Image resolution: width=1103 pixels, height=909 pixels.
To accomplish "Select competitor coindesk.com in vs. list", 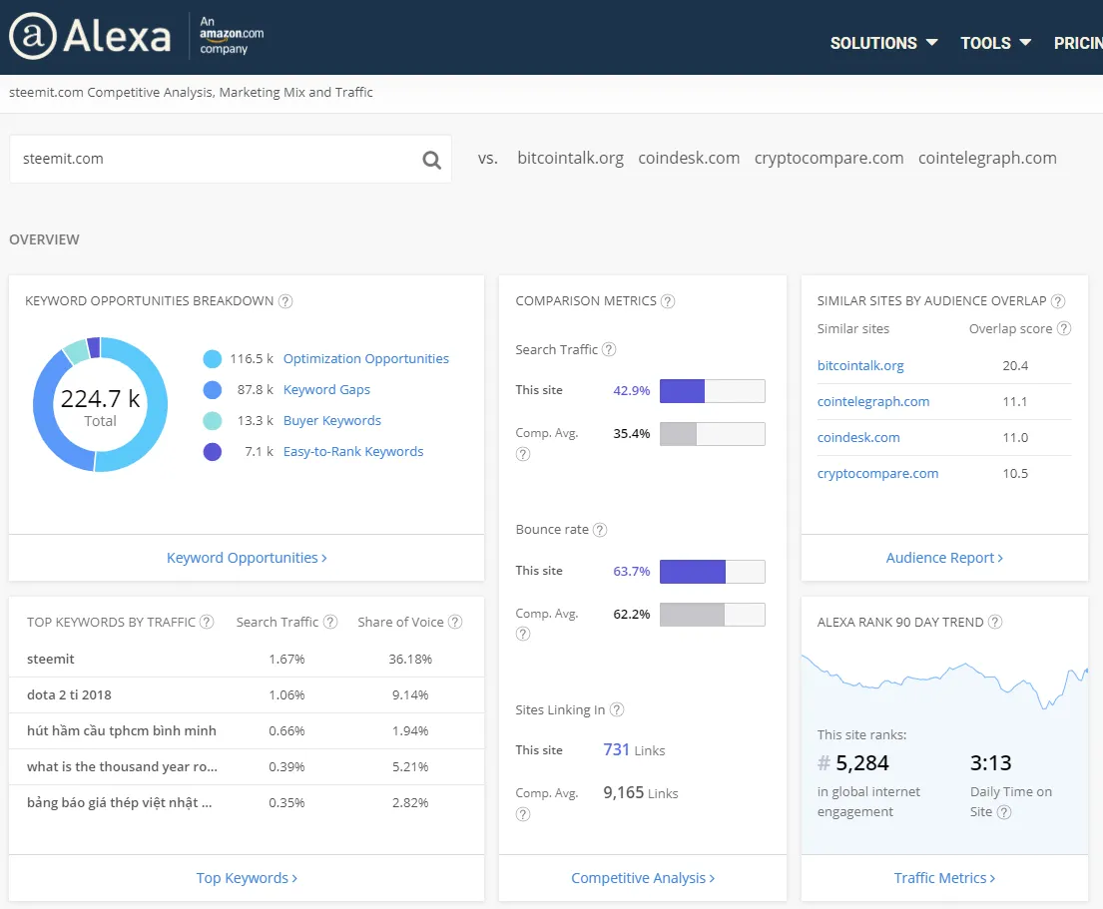I will tap(689, 159).
